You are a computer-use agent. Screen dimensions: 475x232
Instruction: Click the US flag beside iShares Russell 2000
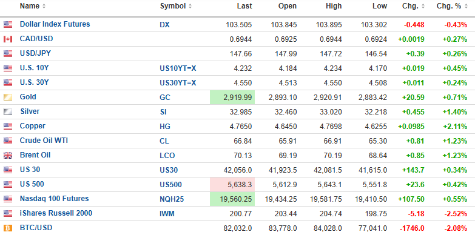8,213
